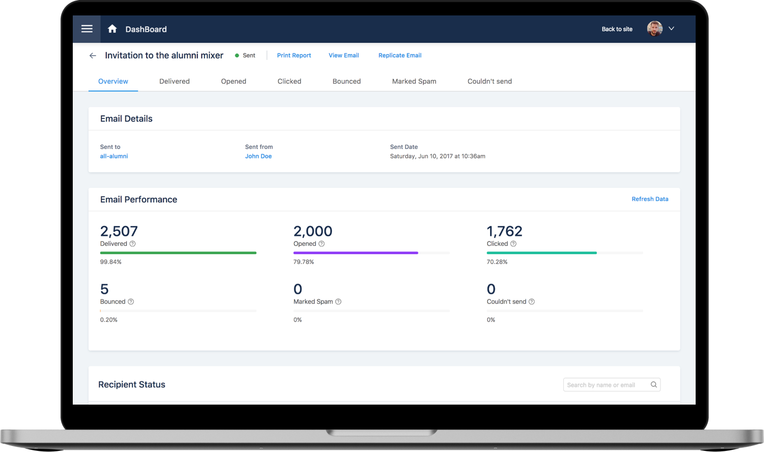Click the Print Report link
Screen dimensions: 764x452
coord(294,55)
